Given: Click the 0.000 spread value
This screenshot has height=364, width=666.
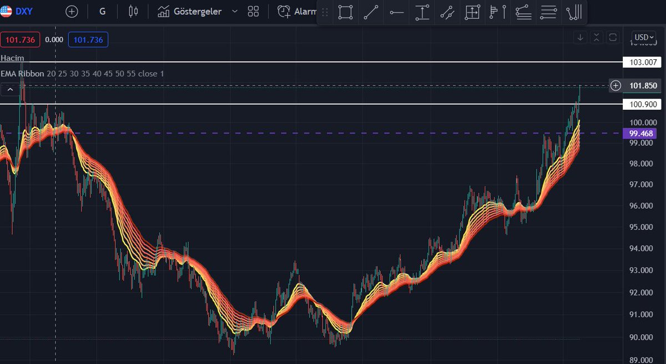Looking at the screenshot, I should (x=54, y=39).
